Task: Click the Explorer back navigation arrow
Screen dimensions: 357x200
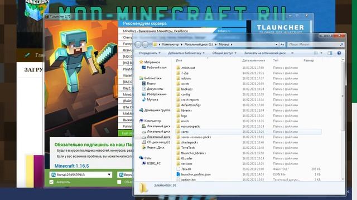Action: click(138, 44)
